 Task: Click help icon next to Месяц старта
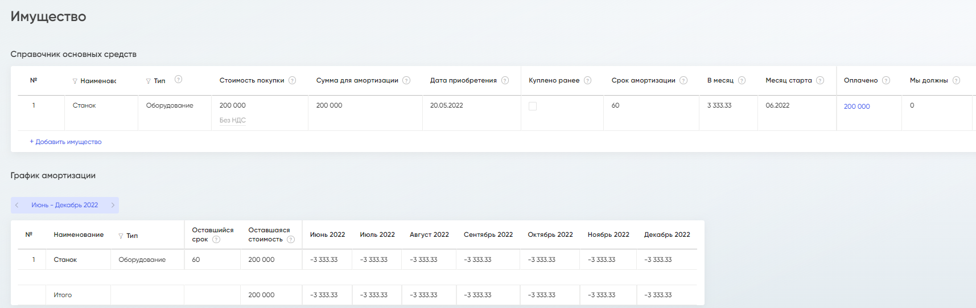click(x=820, y=80)
